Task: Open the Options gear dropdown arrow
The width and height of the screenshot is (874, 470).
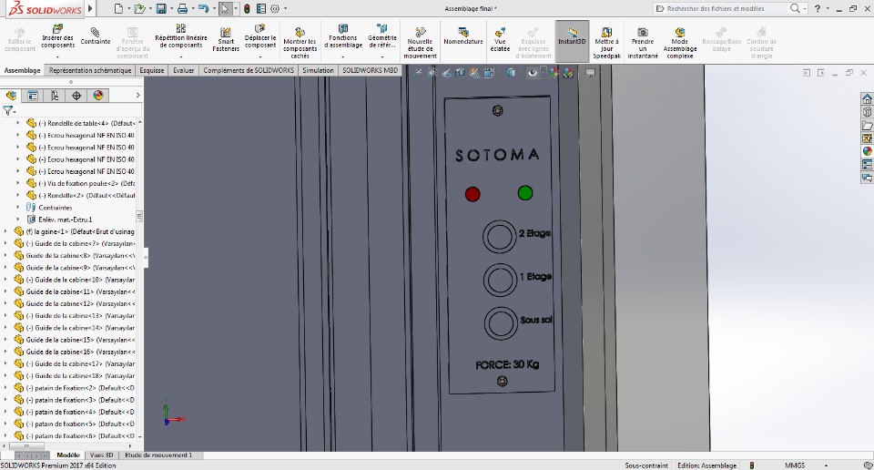Action: [x=285, y=8]
